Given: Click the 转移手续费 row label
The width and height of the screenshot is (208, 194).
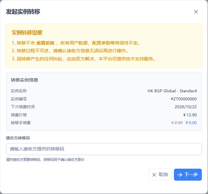Looking at the screenshot, I should pos(21,123).
